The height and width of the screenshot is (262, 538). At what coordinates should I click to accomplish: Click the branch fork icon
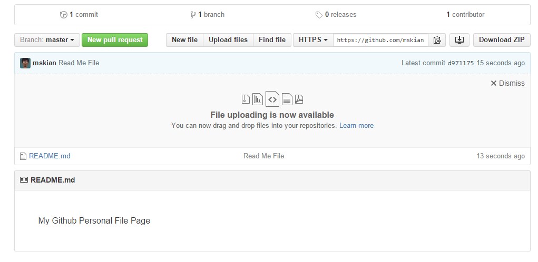pyautogui.click(x=193, y=15)
